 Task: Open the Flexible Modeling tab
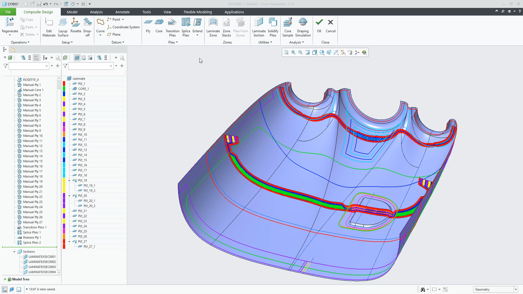click(198, 12)
